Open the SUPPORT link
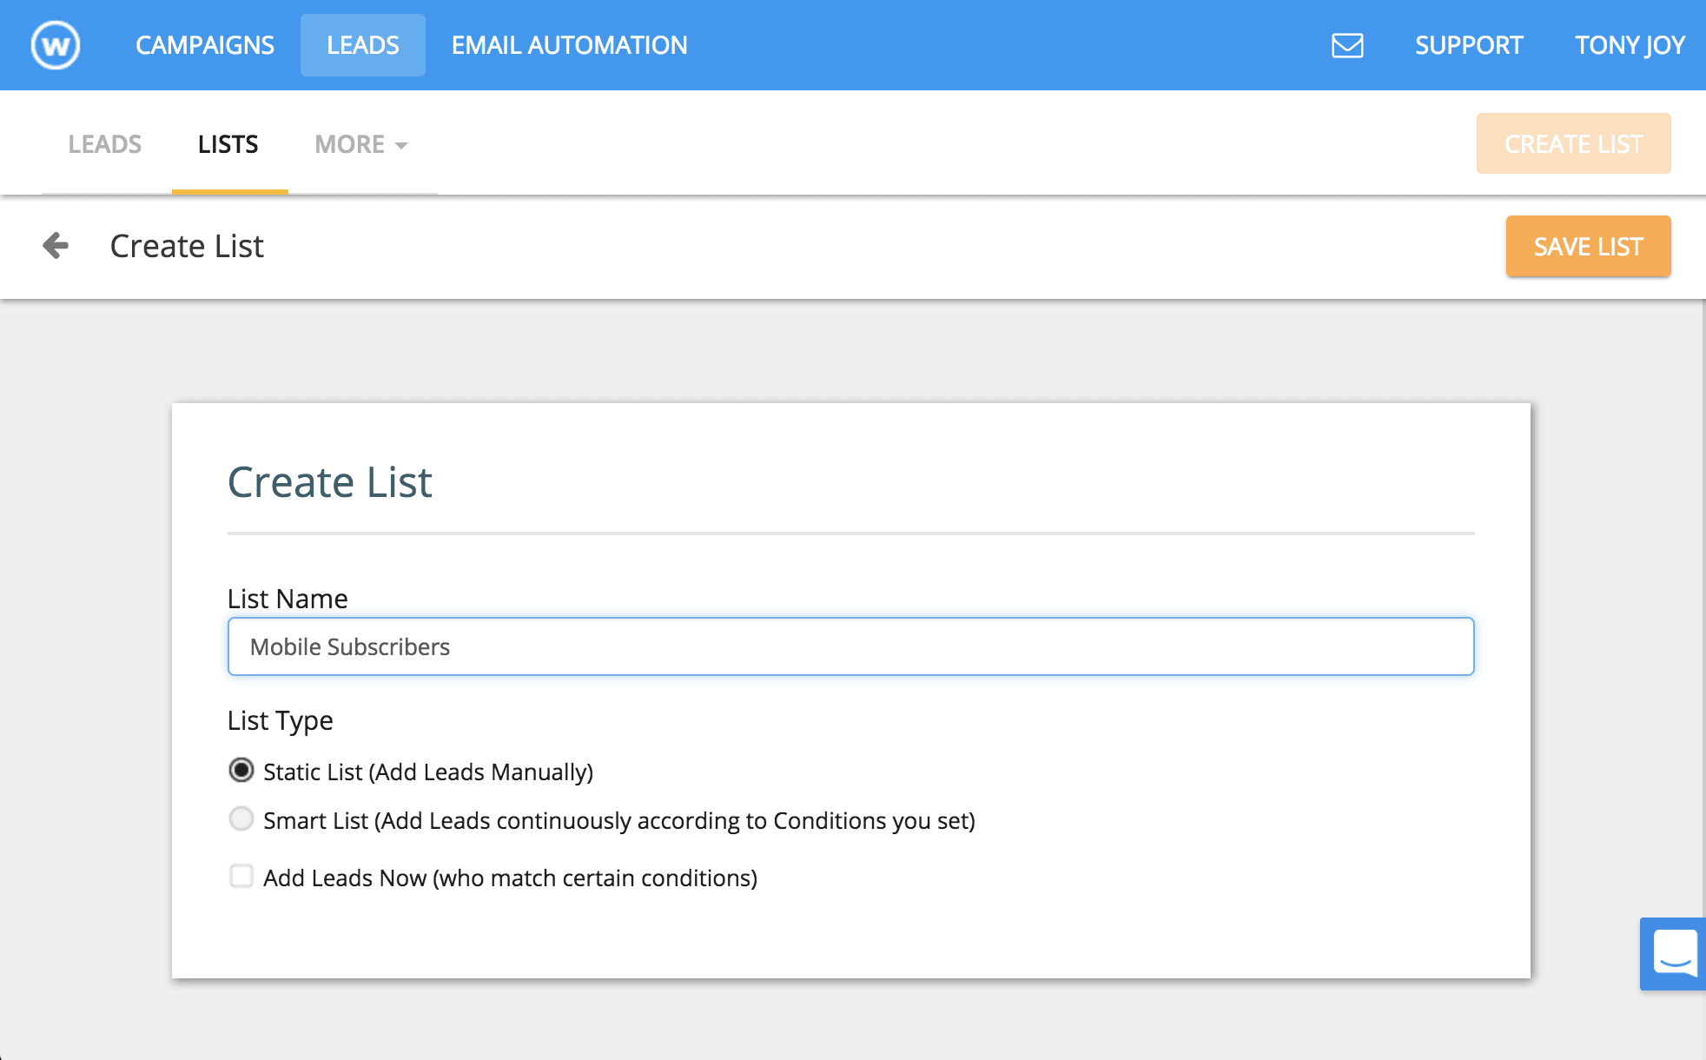This screenshot has width=1706, height=1060. coord(1469,45)
